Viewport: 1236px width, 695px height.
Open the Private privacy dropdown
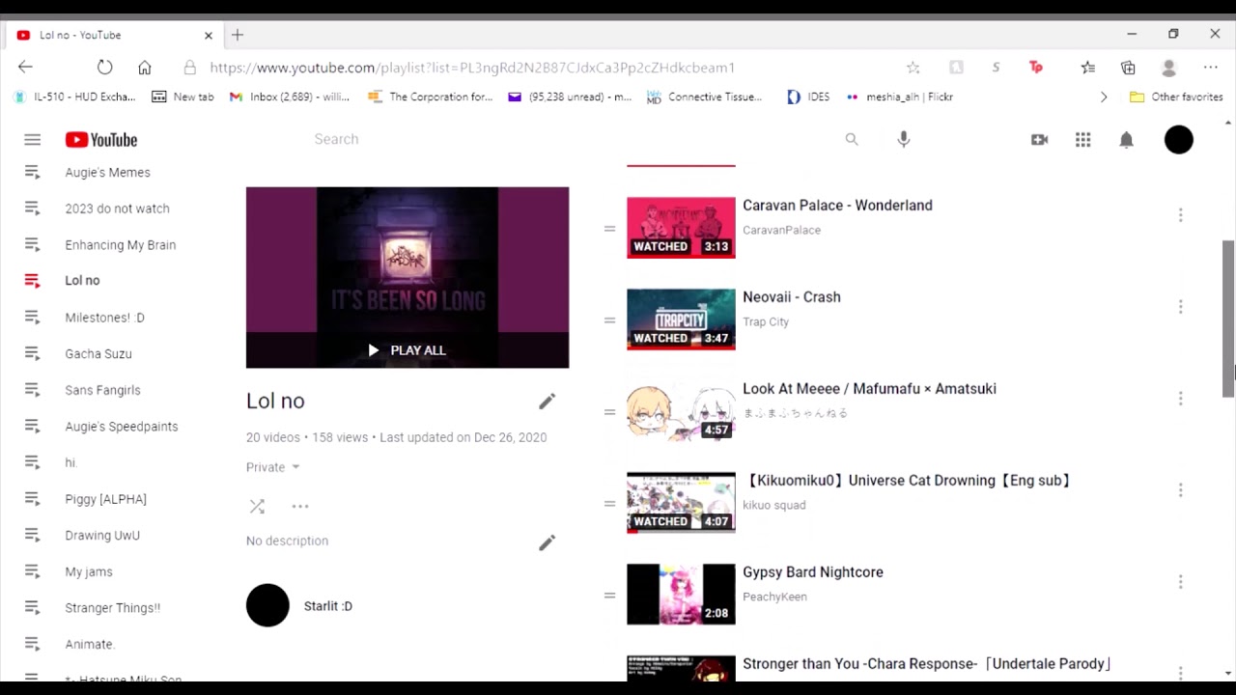click(272, 467)
